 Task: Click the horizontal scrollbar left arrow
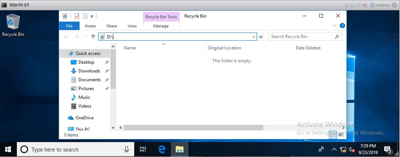point(121,127)
